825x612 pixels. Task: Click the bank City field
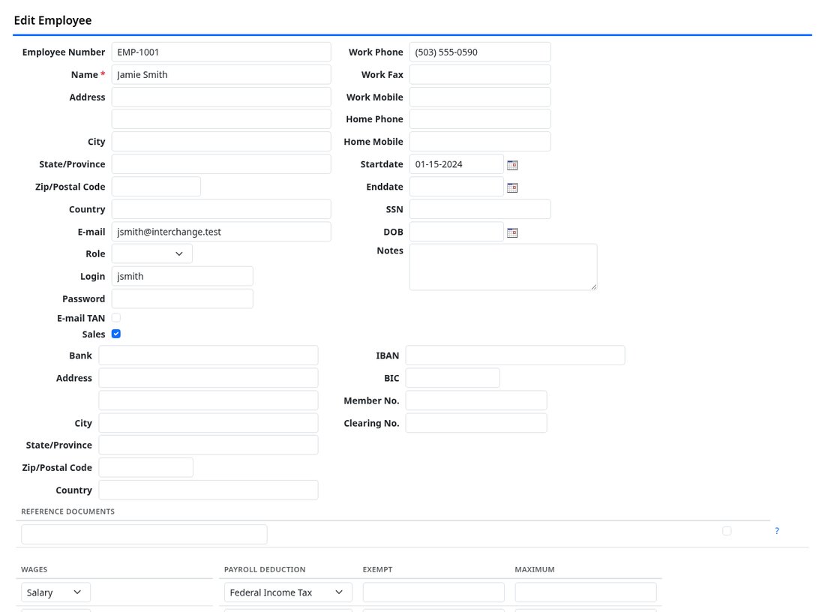(x=208, y=422)
